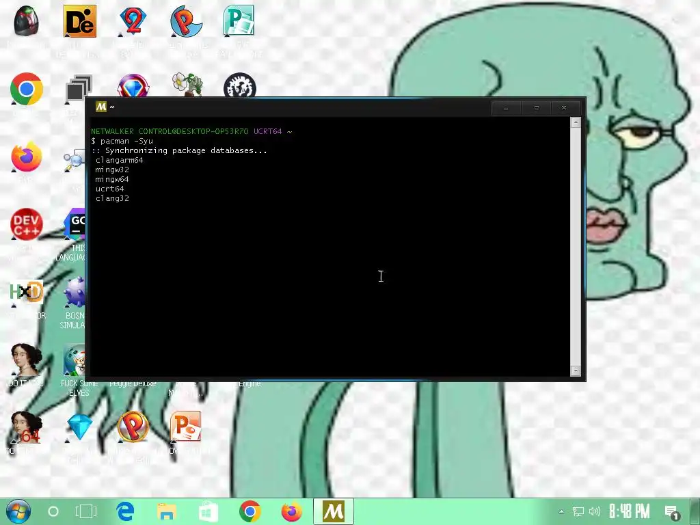Click the 'mingw64' terminal line
This screenshot has height=525, width=700.
pos(112,179)
